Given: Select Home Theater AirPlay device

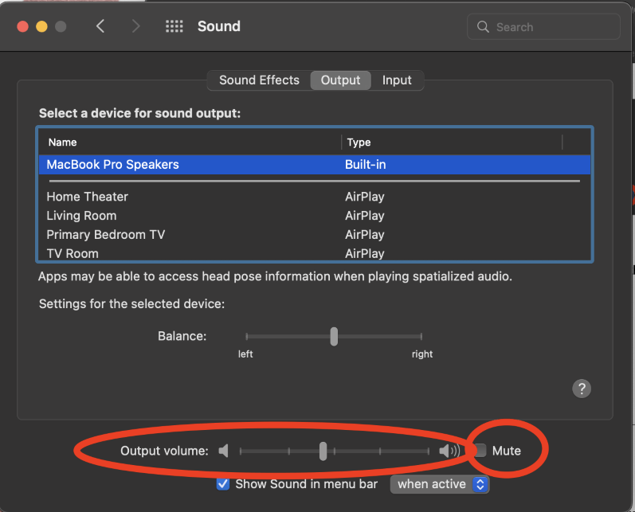Looking at the screenshot, I should (88, 197).
